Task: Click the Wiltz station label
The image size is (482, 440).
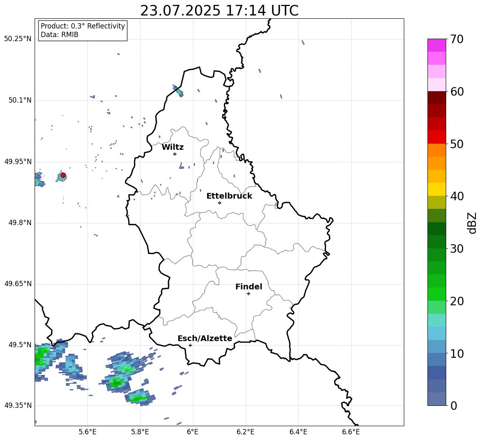Action: (173, 147)
